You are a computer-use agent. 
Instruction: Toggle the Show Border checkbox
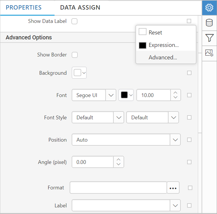75,55
